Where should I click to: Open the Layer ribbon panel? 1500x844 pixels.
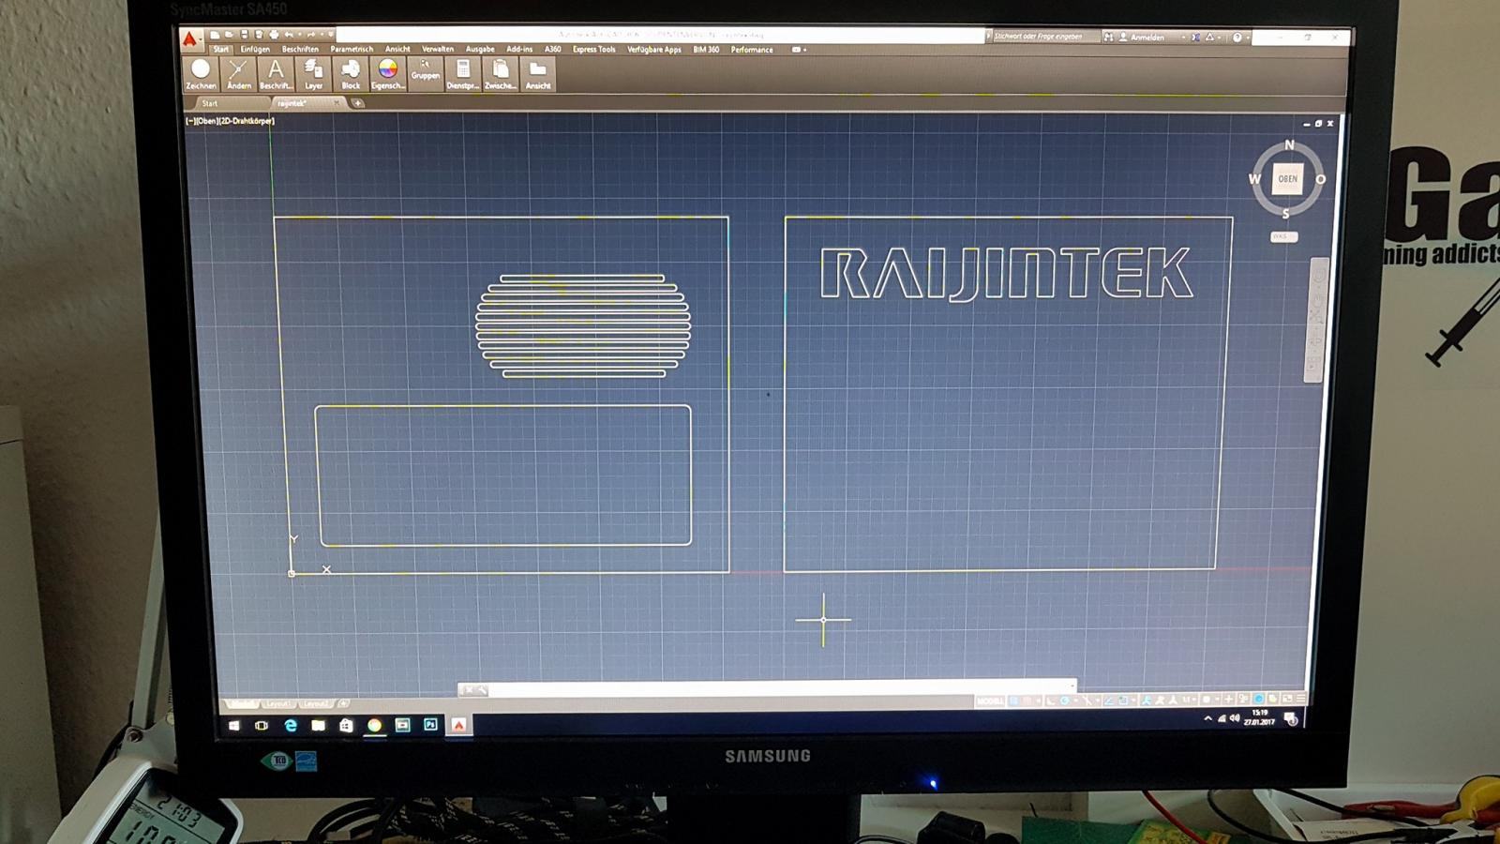pyautogui.click(x=313, y=74)
